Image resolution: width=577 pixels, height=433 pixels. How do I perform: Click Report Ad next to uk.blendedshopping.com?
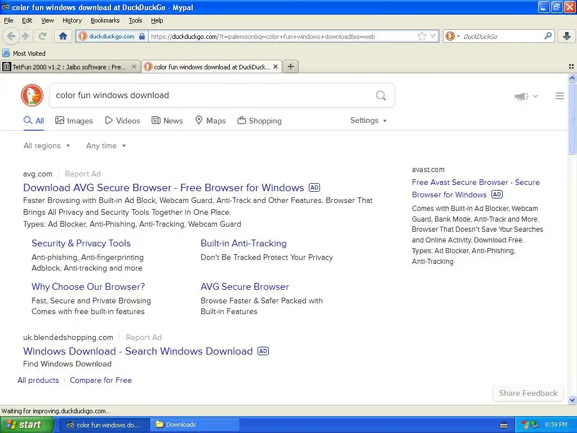144,337
